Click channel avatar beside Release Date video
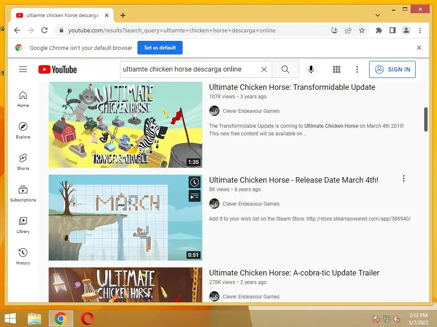 click(214, 204)
